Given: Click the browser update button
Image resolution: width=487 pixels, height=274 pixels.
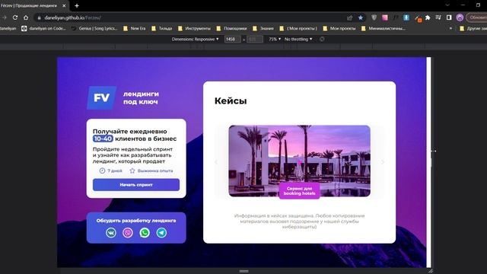Looking at the screenshot, I should (x=477, y=18).
